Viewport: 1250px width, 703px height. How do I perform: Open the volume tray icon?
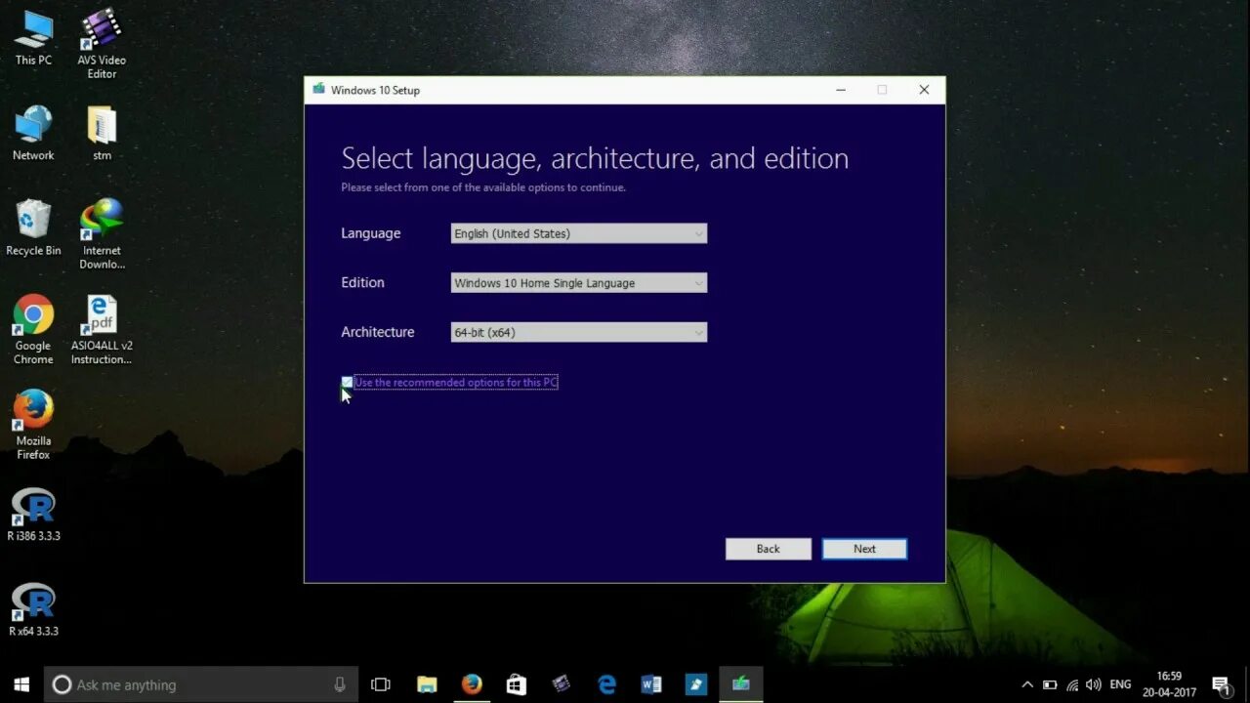(1094, 684)
